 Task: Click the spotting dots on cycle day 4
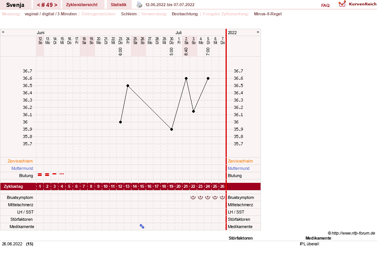[x=62, y=174]
